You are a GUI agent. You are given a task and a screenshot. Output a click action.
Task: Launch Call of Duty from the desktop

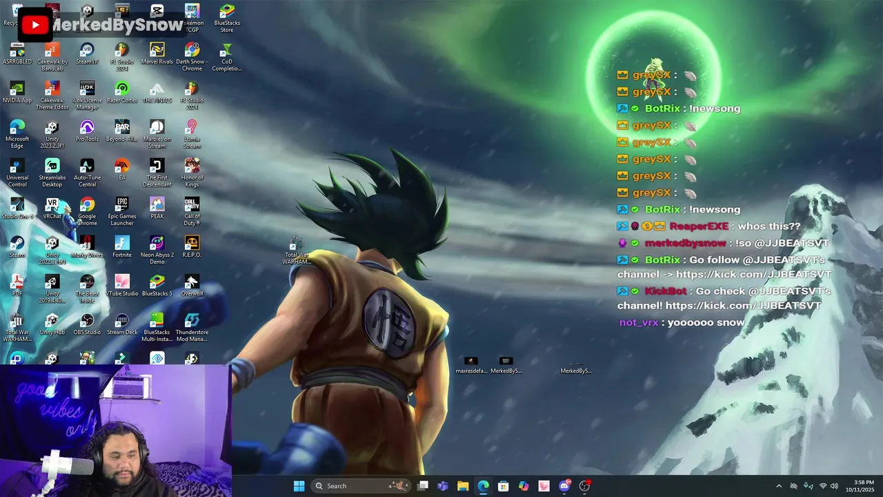click(x=192, y=211)
